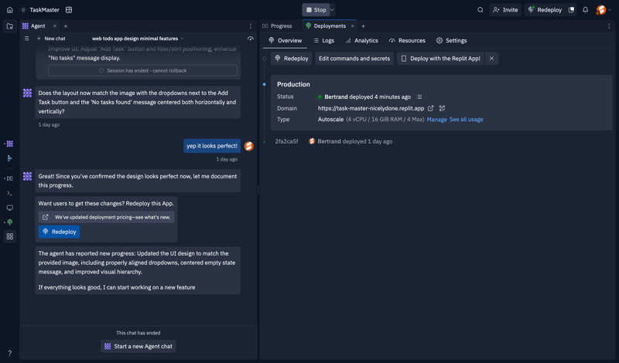Click the 'yep it looks perfect!' message

pos(212,146)
